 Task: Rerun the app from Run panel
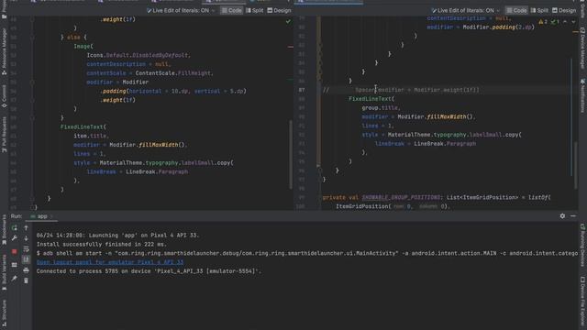click(15, 228)
